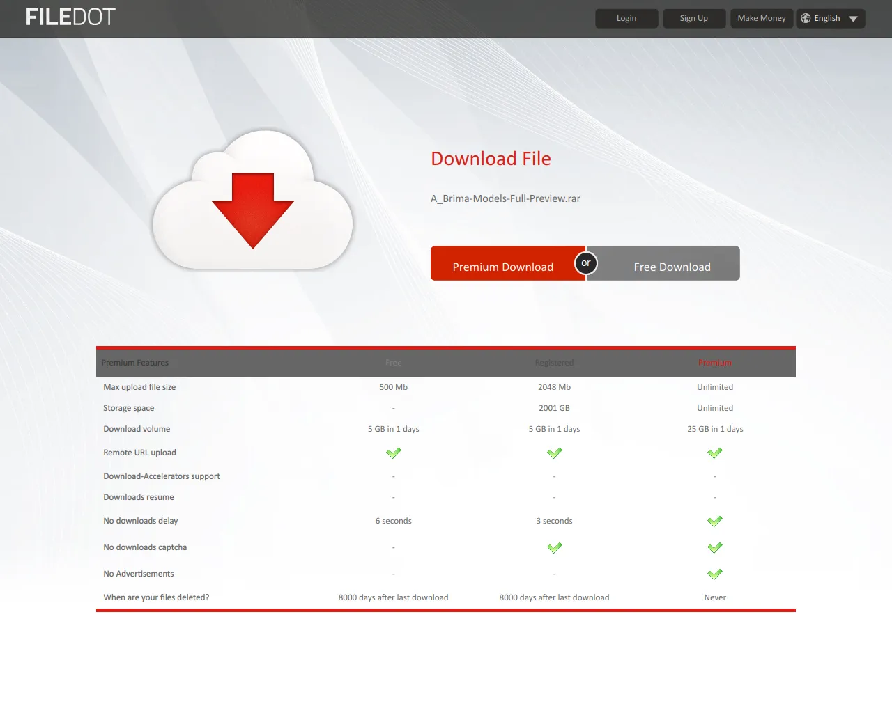Viewport: 892px width, 713px height.
Task: Select the Registered column header
Action: (x=554, y=362)
